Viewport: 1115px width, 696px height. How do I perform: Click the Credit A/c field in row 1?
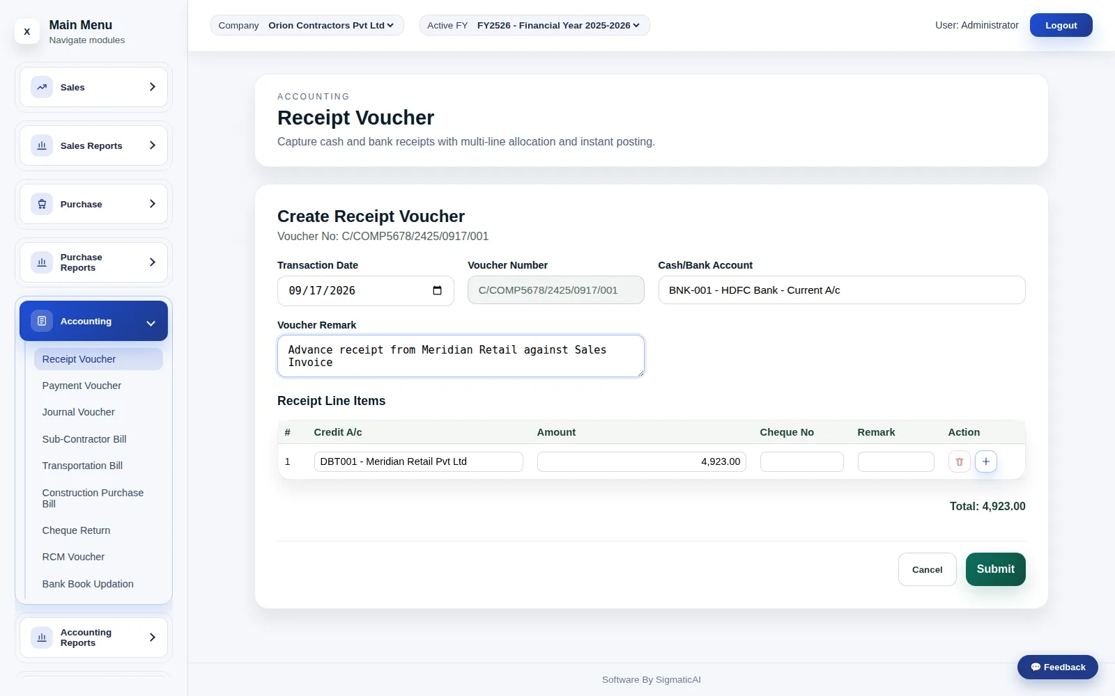pyautogui.click(x=418, y=461)
